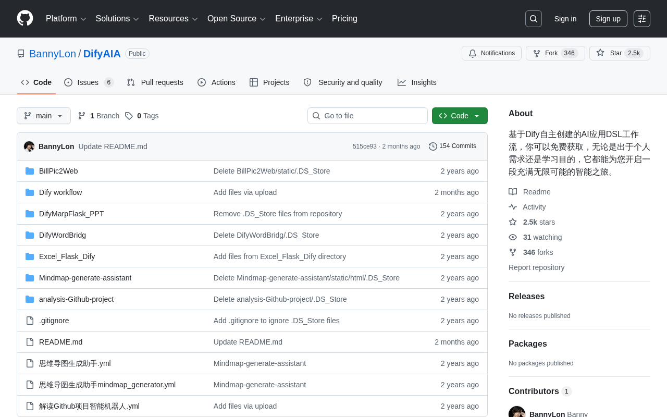Open the green Code dropdown button

coord(460,116)
